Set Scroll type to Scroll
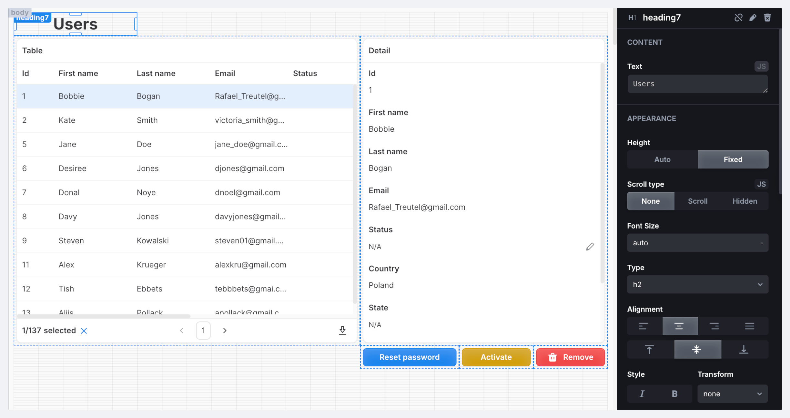Viewport: 790px width, 418px height. click(x=697, y=201)
